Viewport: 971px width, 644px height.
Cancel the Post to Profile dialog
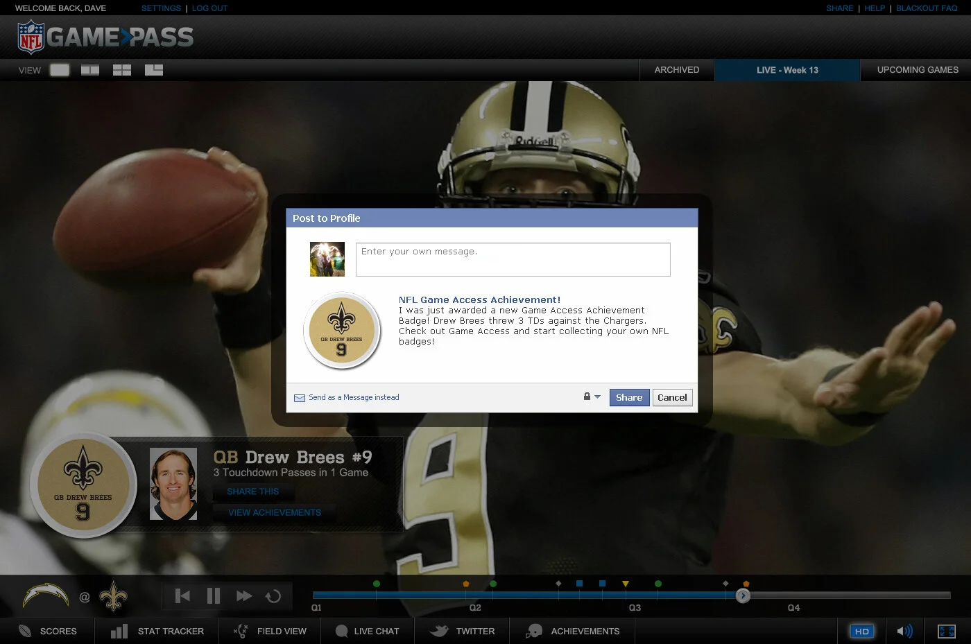point(672,397)
